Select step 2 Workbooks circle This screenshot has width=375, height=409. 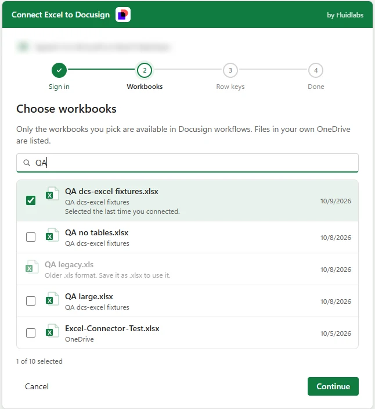coord(145,70)
